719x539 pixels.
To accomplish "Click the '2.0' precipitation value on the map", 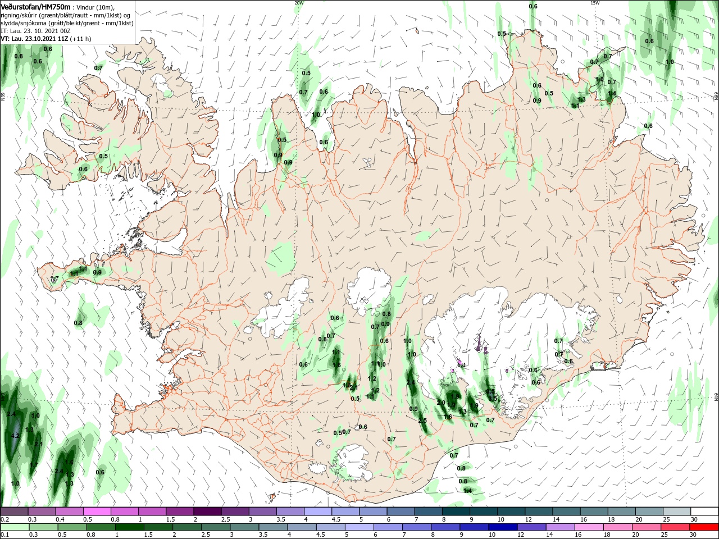I will click(441, 403).
